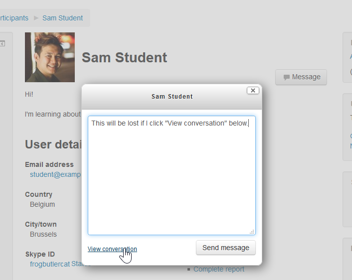Click the Sam Student page heading
The width and height of the screenshot is (352, 280).
coord(124,57)
